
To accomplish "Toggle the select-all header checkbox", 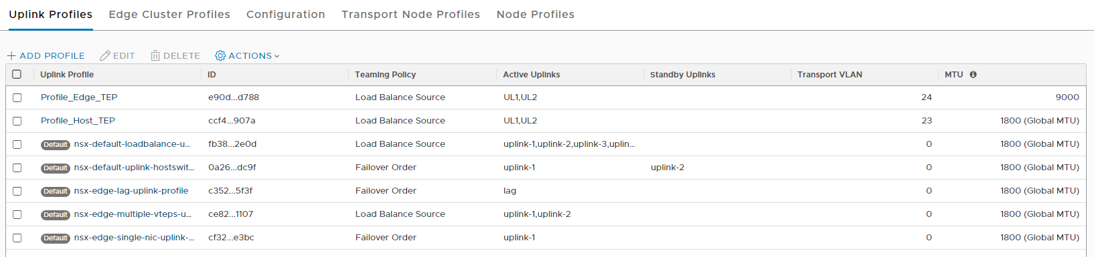I will point(17,74).
